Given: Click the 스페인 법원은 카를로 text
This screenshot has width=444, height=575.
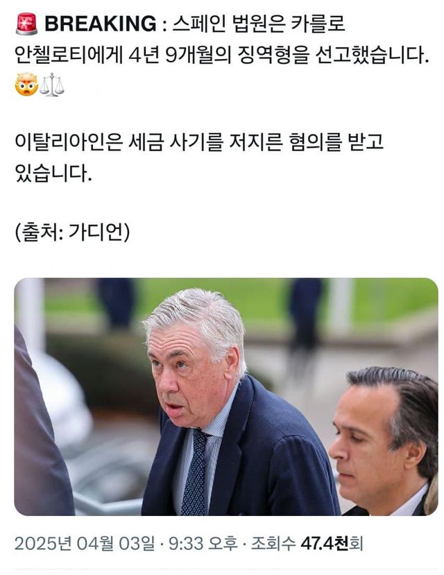Looking at the screenshot, I should click(x=259, y=24).
